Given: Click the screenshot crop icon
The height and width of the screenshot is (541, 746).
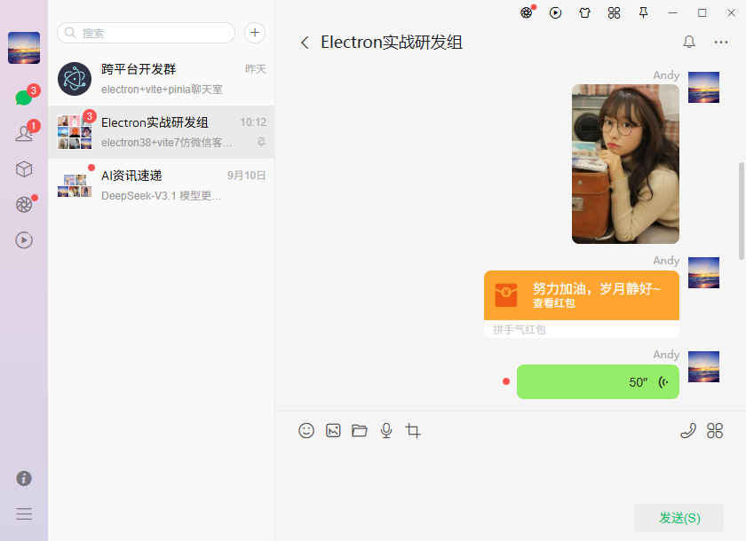Looking at the screenshot, I should [x=412, y=431].
